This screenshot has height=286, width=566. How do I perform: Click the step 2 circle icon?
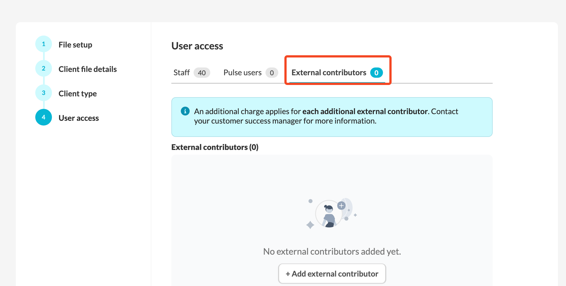[x=44, y=68]
